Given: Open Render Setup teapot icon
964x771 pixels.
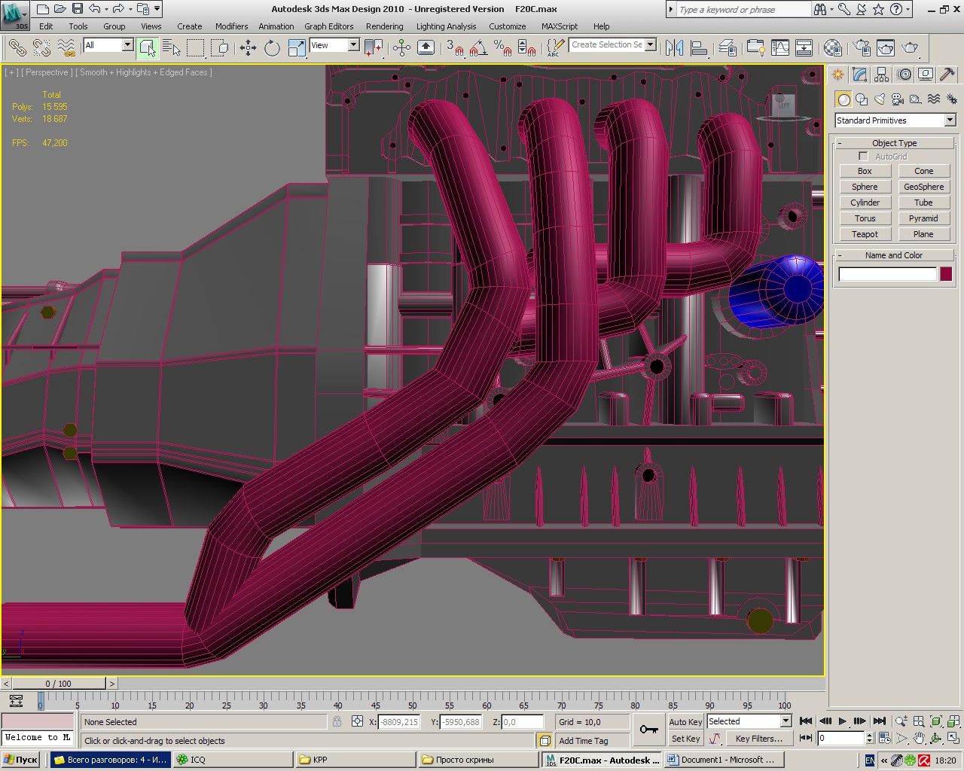Looking at the screenshot, I should [862, 48].
